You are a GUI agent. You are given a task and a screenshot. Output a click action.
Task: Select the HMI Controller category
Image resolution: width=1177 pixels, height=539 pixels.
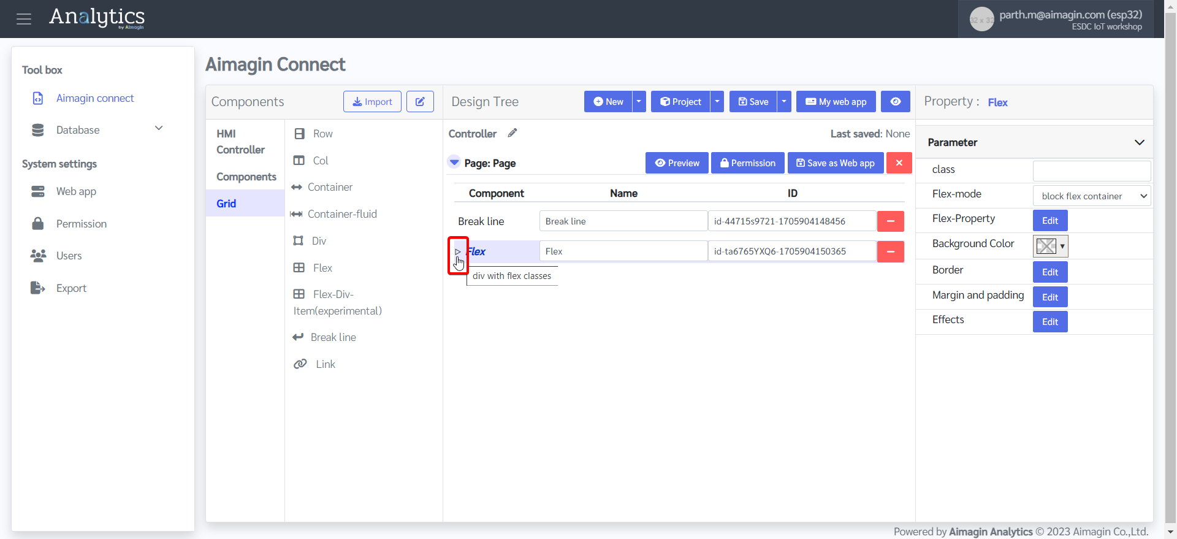click(240, 142)
